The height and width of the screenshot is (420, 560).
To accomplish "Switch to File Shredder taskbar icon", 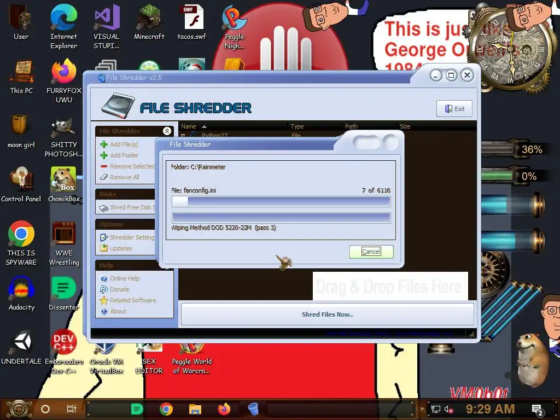I will click(x=253, y=409).
